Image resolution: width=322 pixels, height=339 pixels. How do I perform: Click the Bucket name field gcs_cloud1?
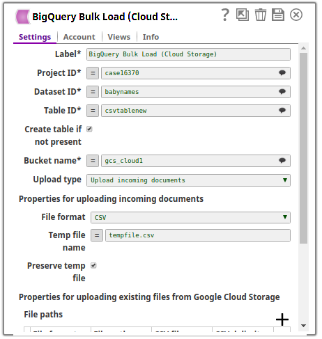click(x=196, y=161)
